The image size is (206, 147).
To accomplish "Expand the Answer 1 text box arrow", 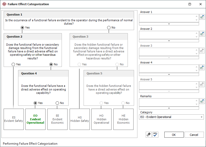I will click(169, 24).
